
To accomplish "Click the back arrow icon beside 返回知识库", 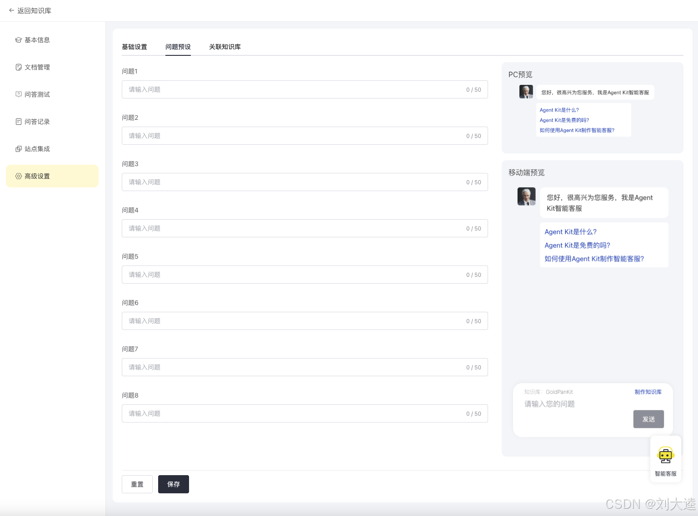I will 11,10.
